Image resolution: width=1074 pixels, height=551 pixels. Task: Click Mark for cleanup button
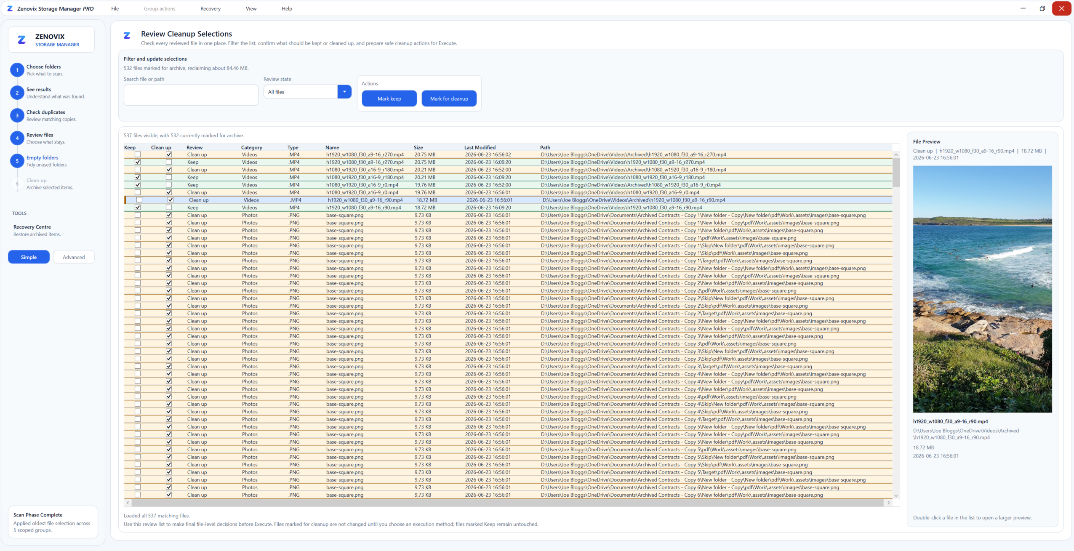(x=449, y=98)
